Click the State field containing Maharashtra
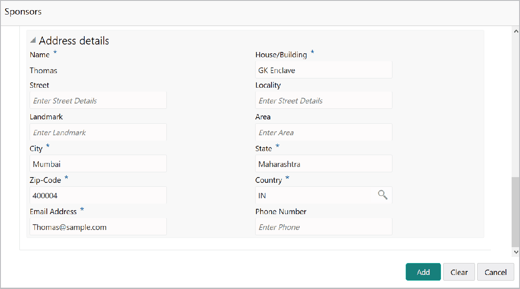Screen dimensions: 520x289 point(324,163)
